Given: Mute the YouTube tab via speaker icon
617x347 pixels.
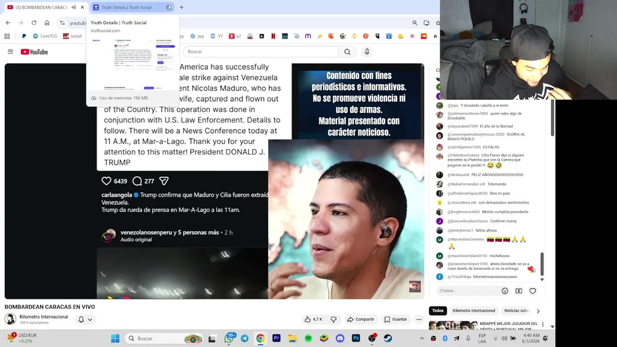Looking at the screenshot, I should 74,7.
